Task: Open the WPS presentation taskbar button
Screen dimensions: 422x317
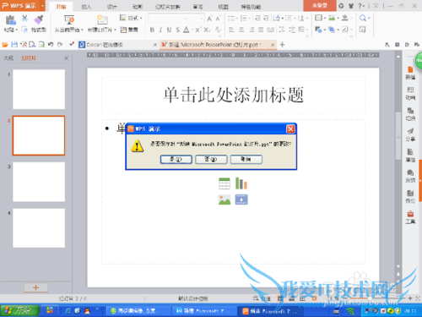Action: click(270, 311)
